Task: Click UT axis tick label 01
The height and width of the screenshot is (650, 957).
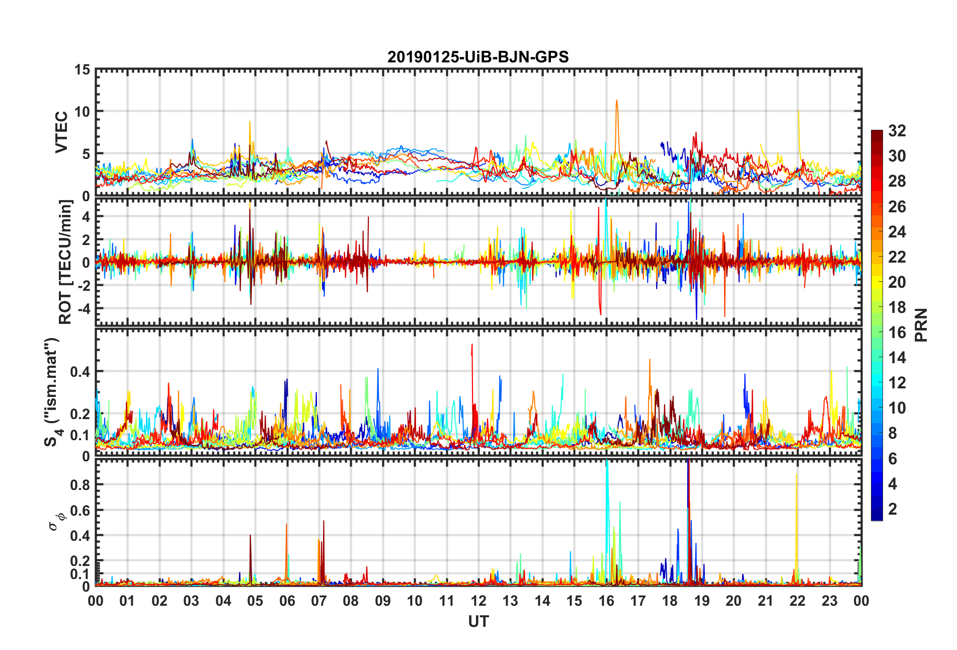Action: (127, 601)
